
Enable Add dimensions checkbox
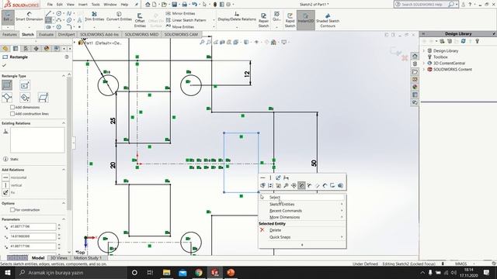(12, 107)
